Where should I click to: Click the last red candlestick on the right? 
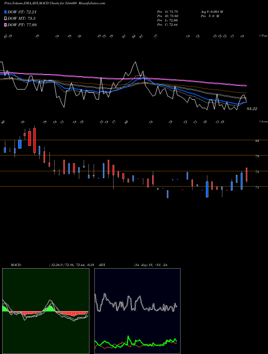point(247,174)
